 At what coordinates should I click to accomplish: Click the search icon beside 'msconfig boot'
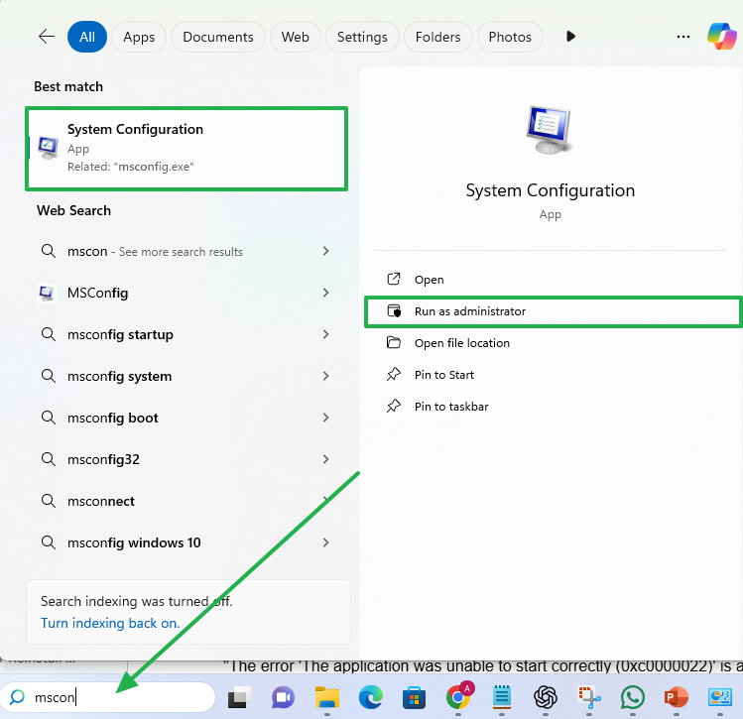point(49,418)
